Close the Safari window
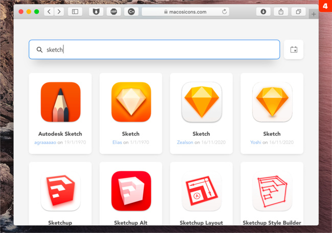332x233 pixels. tap(21, 12)
